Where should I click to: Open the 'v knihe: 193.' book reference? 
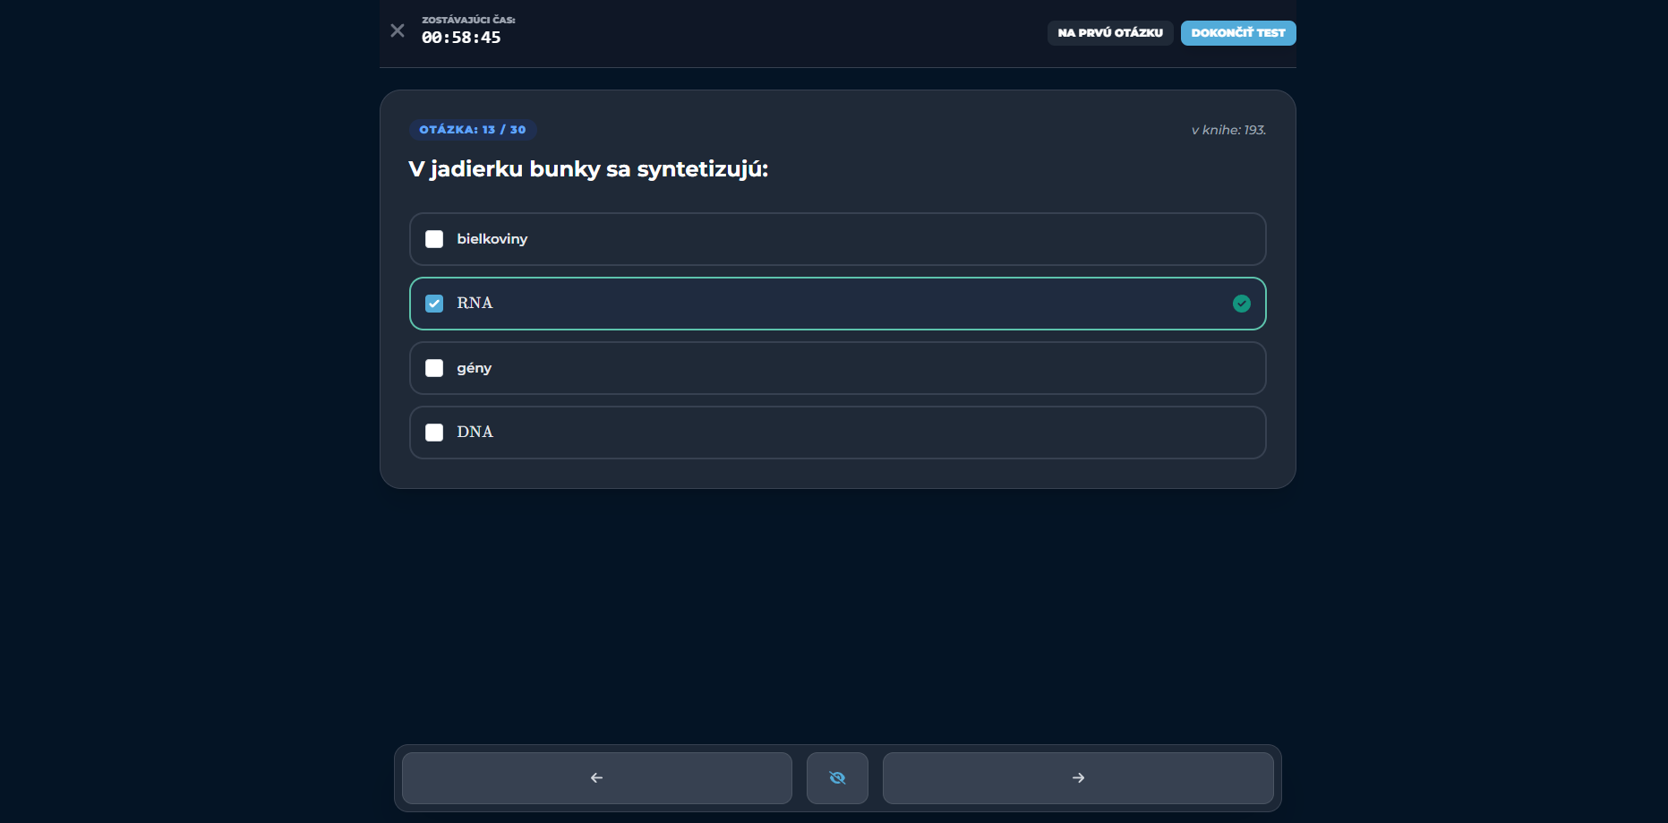coord(1227,130)
